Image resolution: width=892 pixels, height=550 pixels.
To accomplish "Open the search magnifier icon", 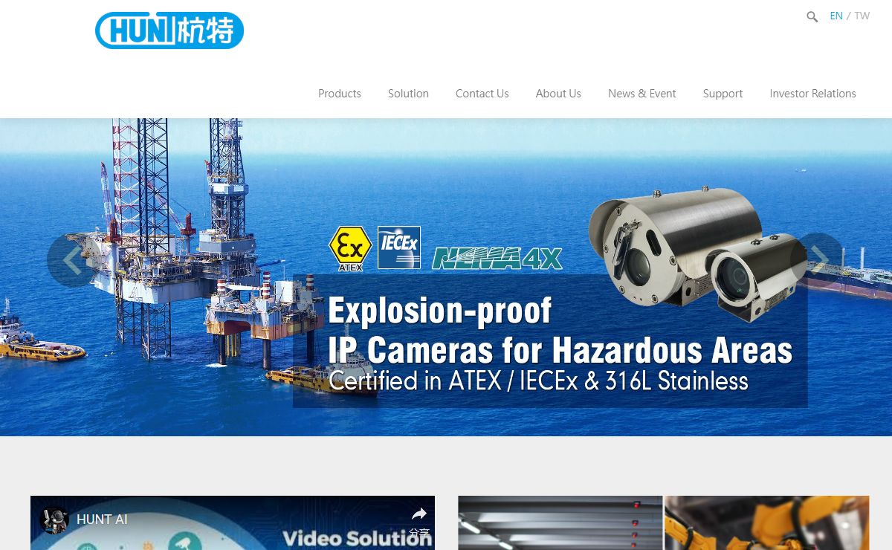I will 812,16.
